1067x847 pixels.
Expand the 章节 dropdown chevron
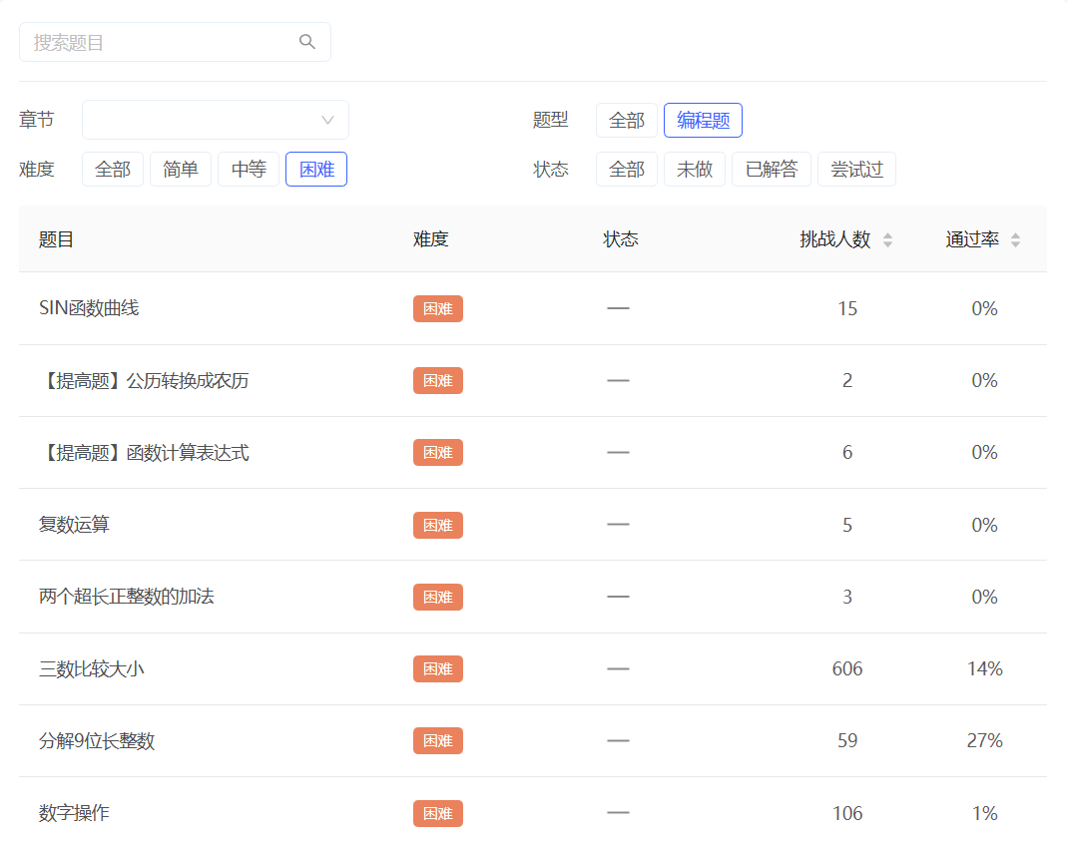327,121
